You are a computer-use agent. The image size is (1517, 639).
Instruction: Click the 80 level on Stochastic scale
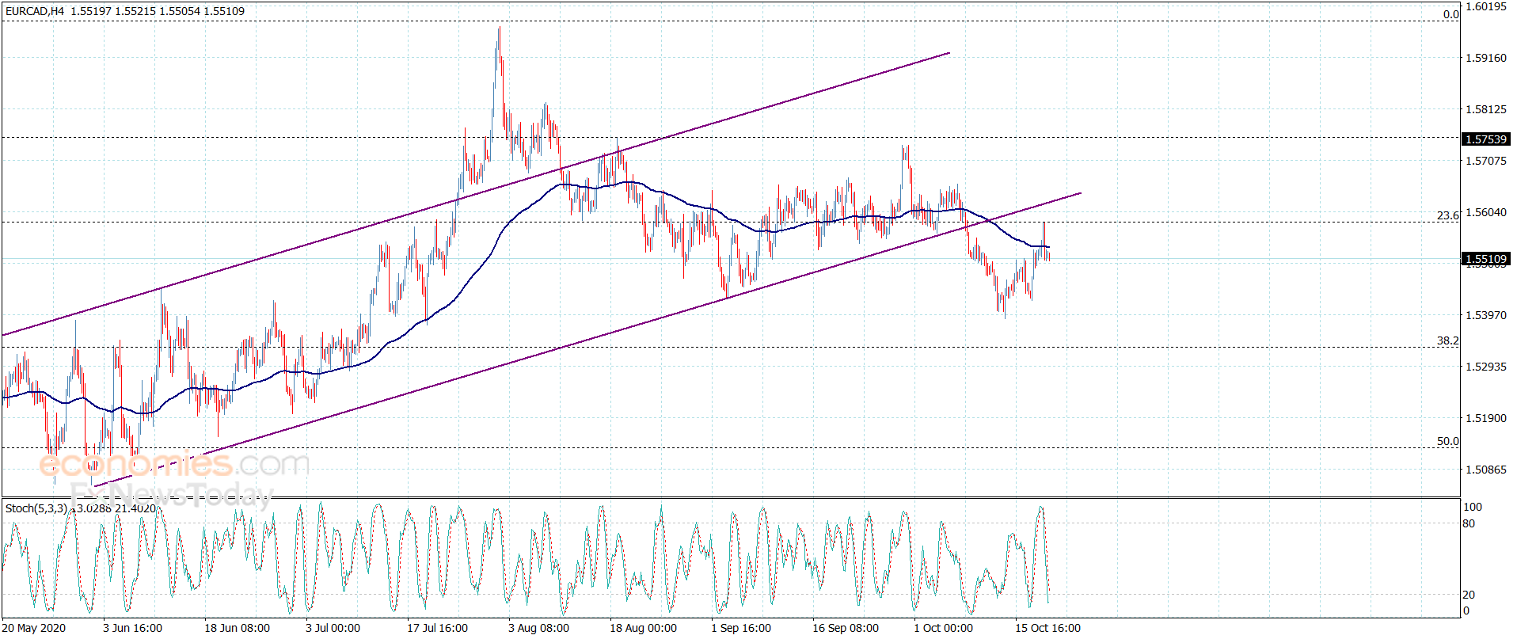pyautogui.click(x=1469, y=523)
